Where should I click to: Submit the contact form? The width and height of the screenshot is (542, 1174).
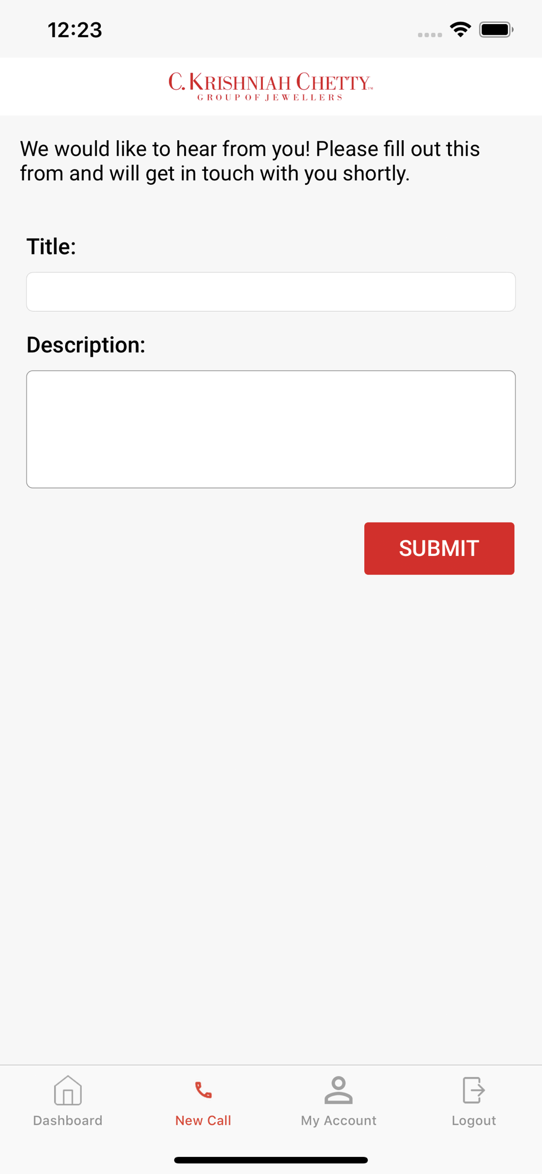439,548
